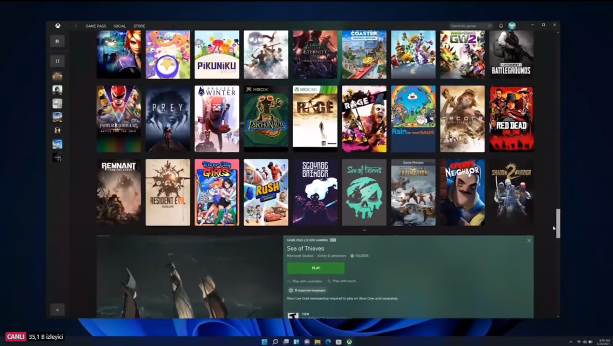The width and height of the screenshot is (613, 346).
Task: Collapse sidebar with bottom arrow button
Action: click(57, 310)
